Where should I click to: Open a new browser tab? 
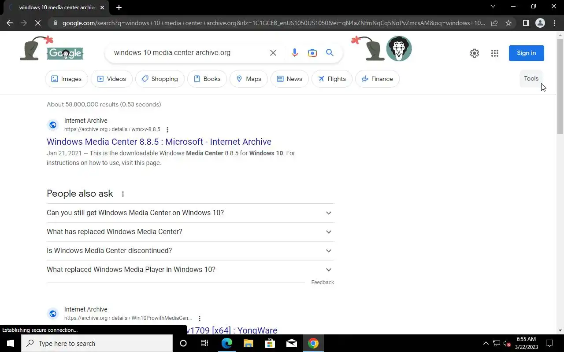(119, 7)
